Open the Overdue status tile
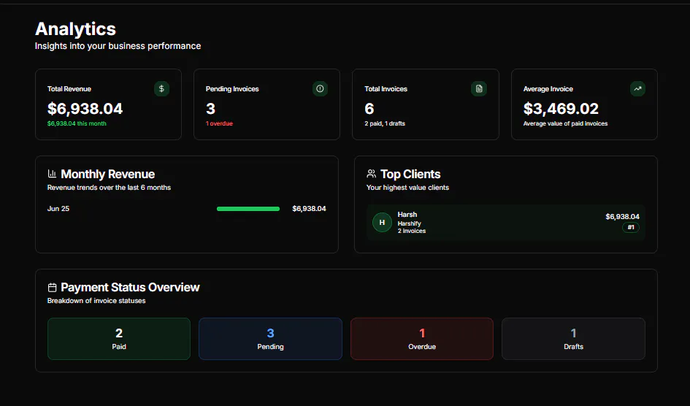The height and width of the screenshot is (406, 690). coord(422,339)
